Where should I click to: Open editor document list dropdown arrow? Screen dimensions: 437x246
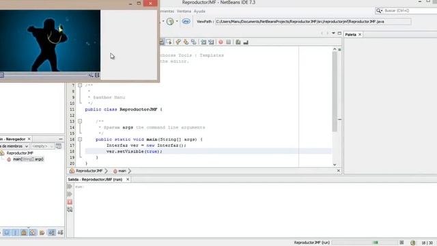[333, 33]
